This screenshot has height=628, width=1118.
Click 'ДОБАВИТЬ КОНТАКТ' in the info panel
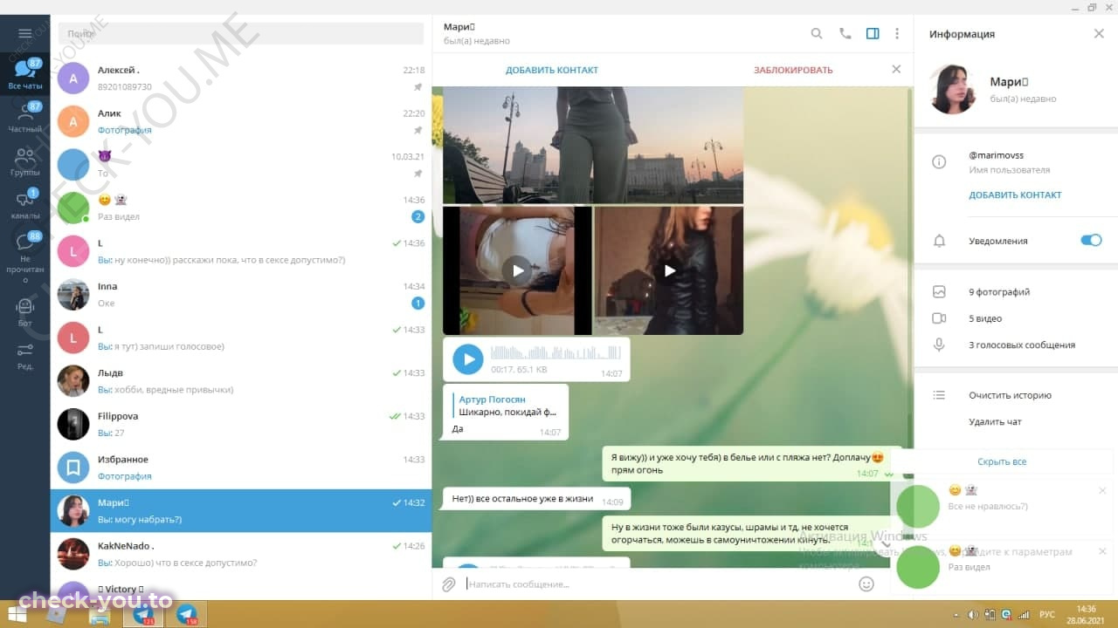coord(1015,195)
